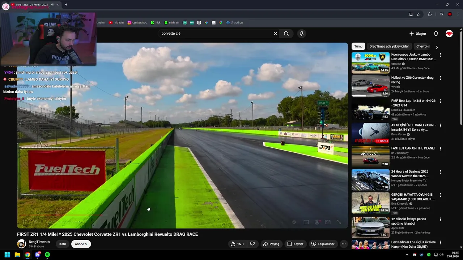Open options for FASTEST CAR video
Viewport: 463px width, 260px height.
click(x=440, y=148)
